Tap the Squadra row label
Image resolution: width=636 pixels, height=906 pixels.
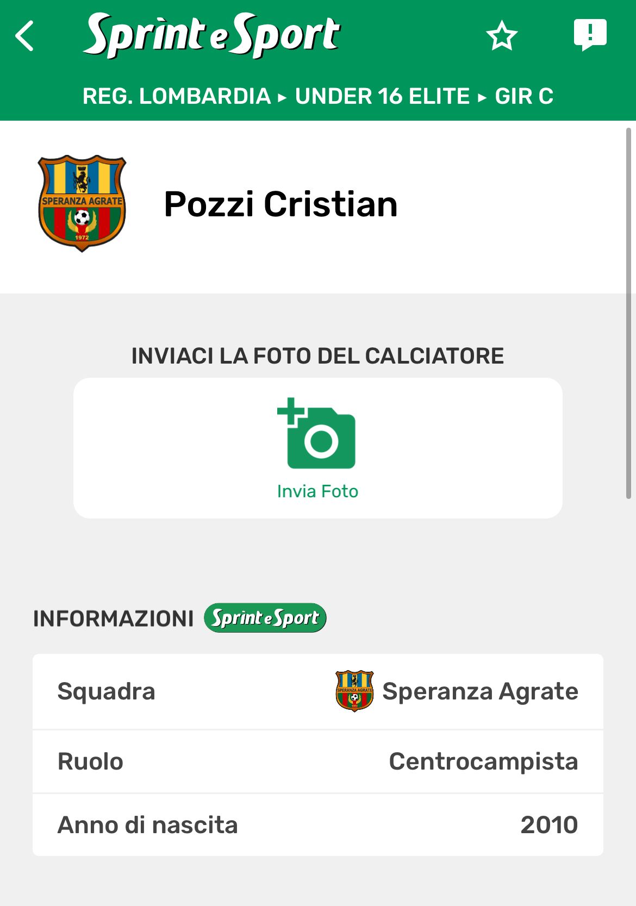click(x=107, y=691)
